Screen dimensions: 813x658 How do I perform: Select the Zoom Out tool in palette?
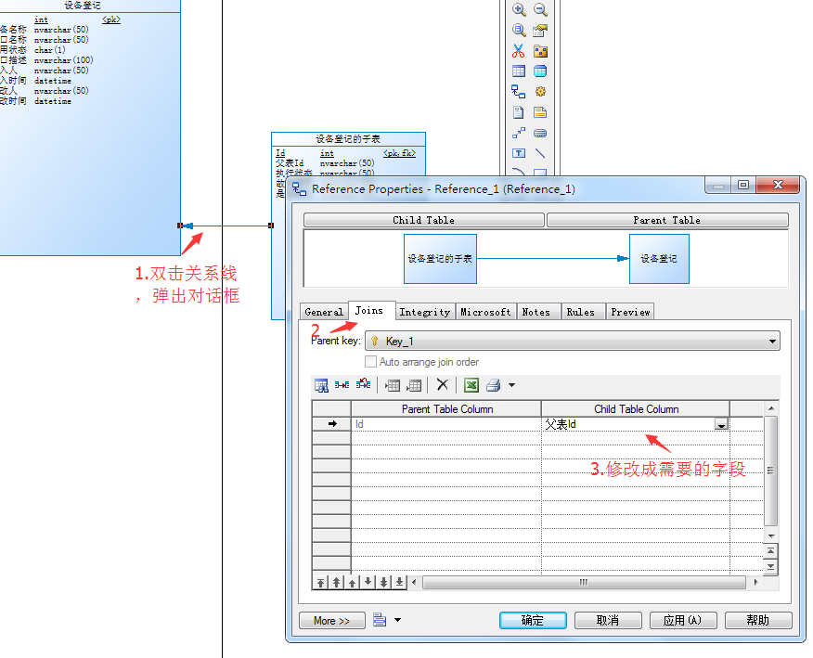pyautogui.click(x=540, y=9)
